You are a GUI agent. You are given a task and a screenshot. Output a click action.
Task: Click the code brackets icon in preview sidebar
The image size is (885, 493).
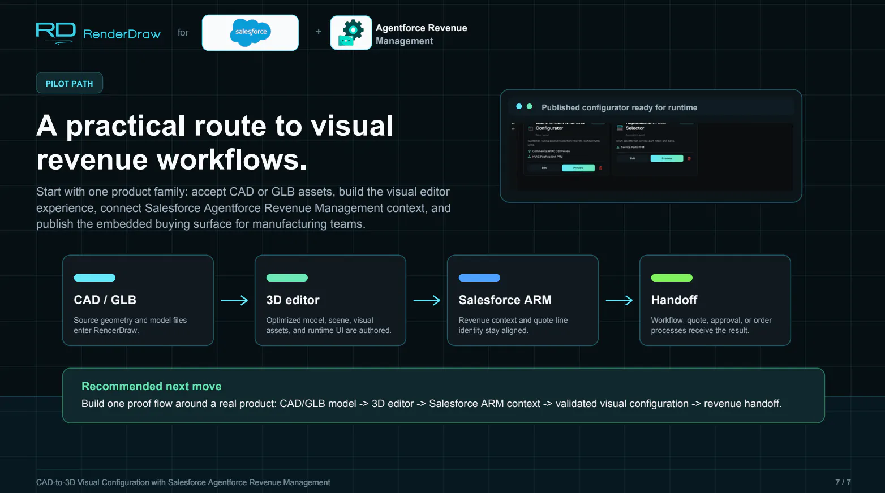pos(513,129)
